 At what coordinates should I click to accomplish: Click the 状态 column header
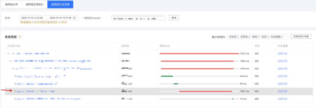coord(257,46)
